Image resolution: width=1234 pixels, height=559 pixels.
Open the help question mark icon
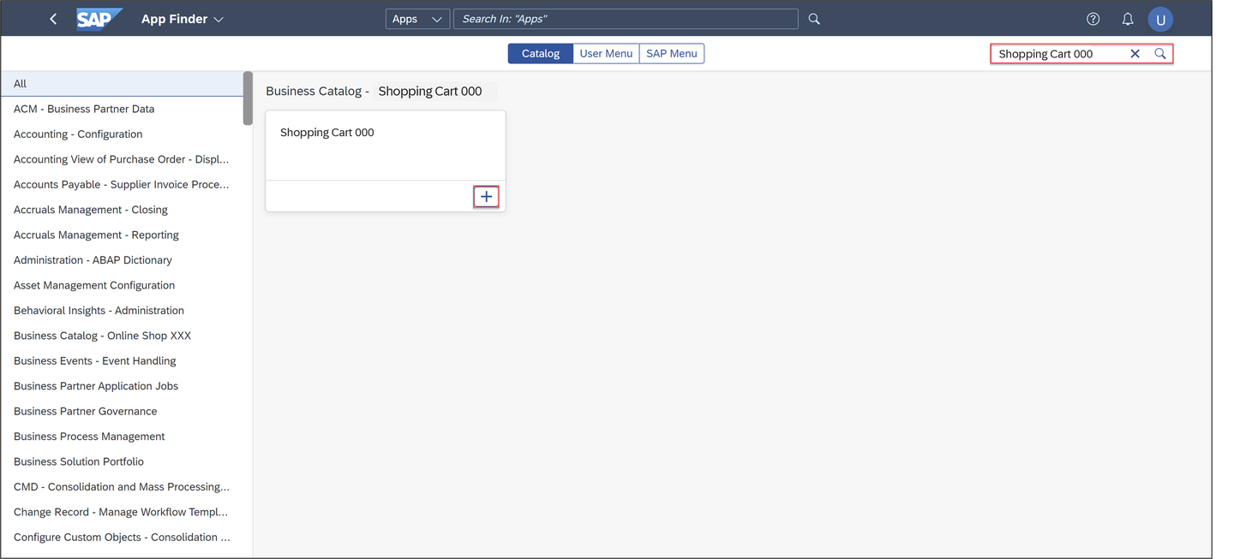(1093, 19)
